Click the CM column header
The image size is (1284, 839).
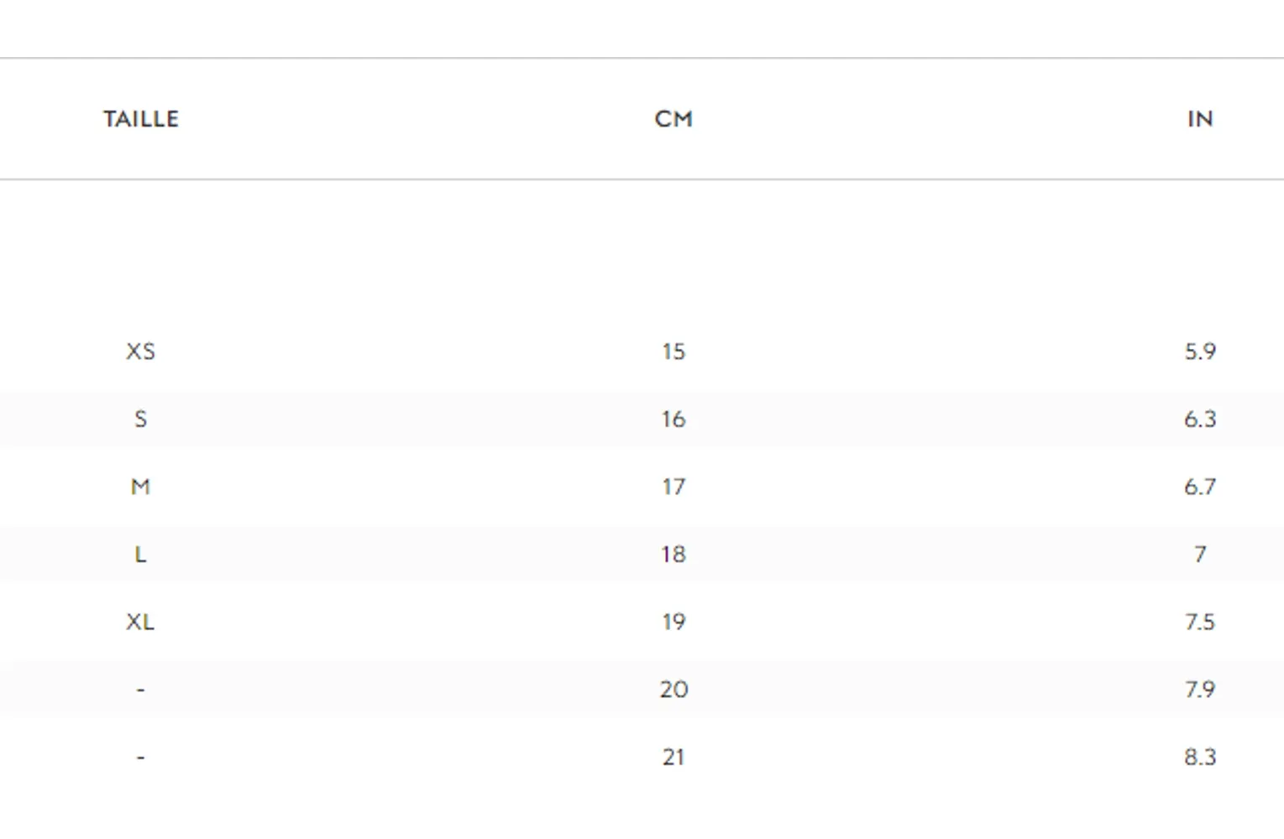tap(673, 119)
